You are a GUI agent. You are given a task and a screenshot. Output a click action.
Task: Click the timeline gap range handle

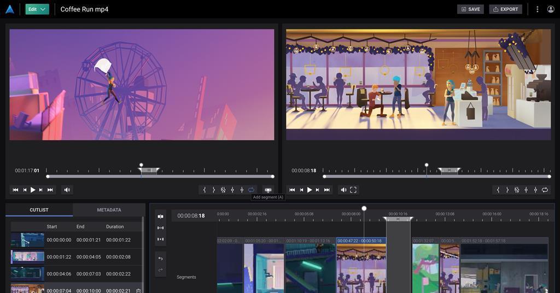pos(398,219)
